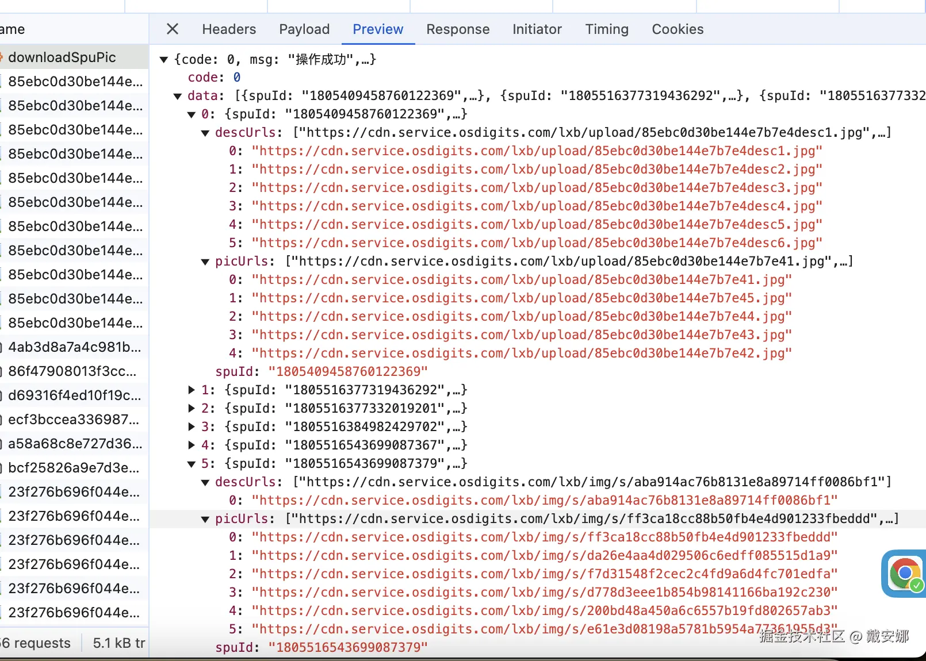Select request 4ab3d8a7a4c981b
Image resolution: width=926 pixels, height=661 pixels.
click(x=74, y=347)
